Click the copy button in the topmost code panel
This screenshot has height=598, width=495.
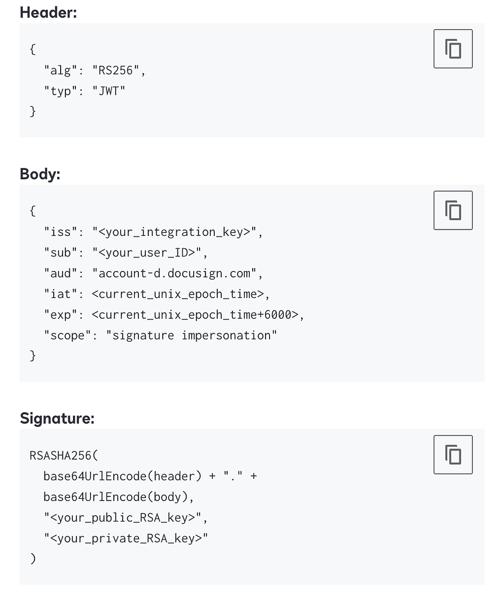tap(453, 48)
